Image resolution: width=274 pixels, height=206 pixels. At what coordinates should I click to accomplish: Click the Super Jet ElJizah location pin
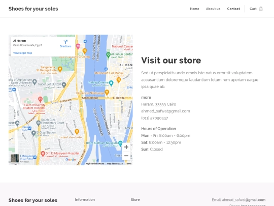pos(64,85)
